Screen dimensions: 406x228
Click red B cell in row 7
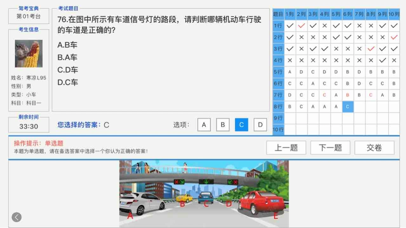pos(348,95)
